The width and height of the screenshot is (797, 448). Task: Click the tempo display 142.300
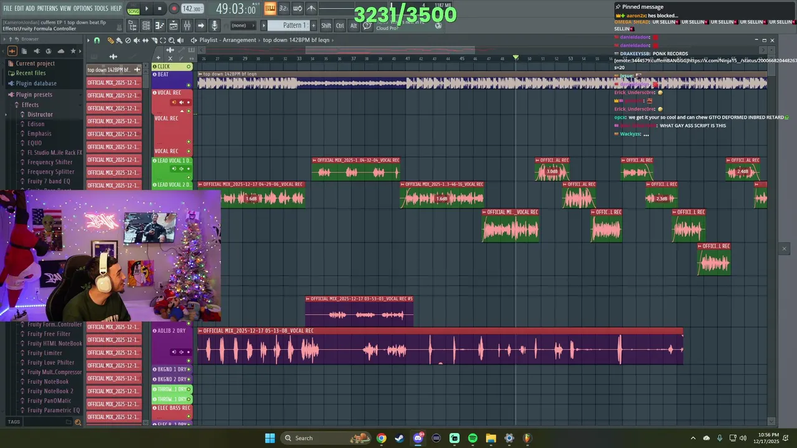click(x=192, y=9)
